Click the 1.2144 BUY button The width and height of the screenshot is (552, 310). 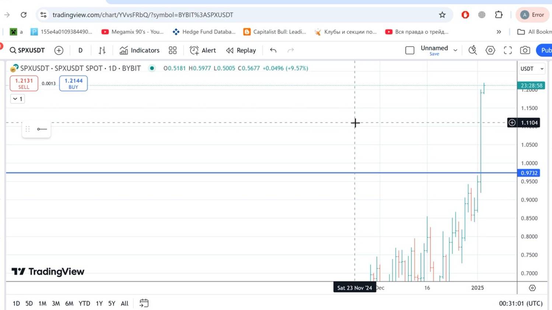coord(73,83)
